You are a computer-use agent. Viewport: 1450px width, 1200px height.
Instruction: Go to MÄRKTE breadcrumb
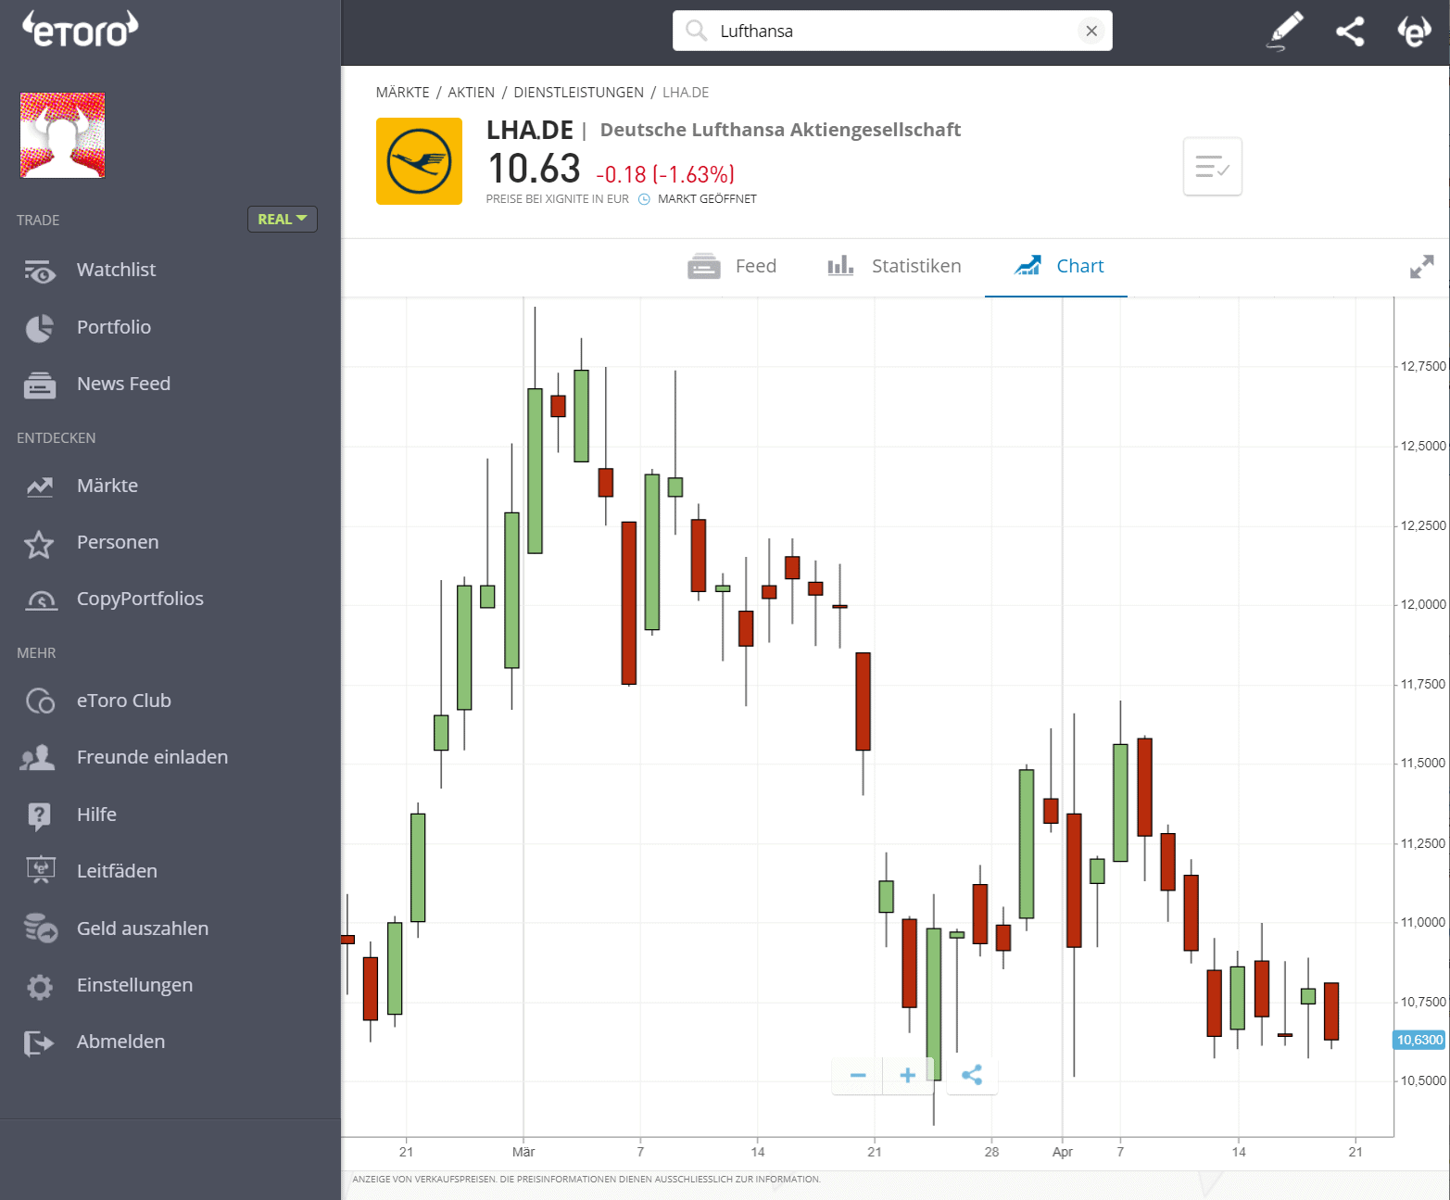402,93
